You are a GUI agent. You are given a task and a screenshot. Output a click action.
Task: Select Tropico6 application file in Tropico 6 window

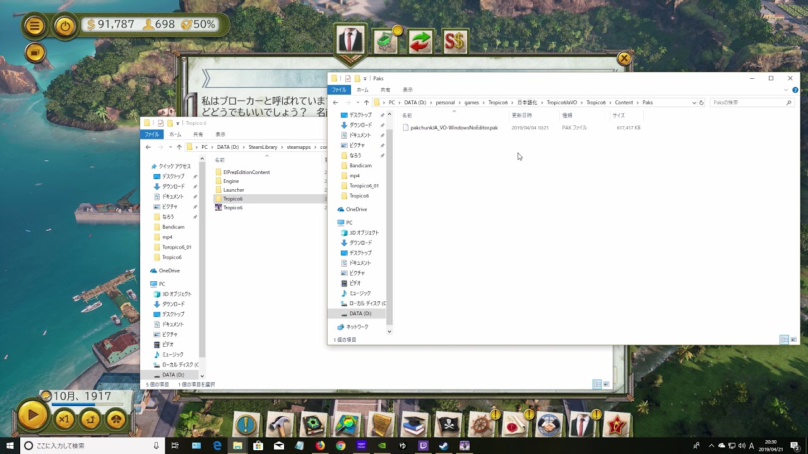tap(232, 207)
